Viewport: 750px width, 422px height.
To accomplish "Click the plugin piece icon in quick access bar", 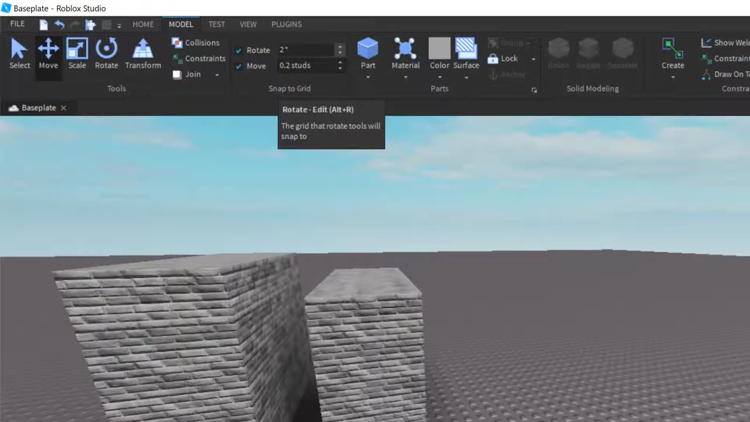I will (x=90, y=25).
